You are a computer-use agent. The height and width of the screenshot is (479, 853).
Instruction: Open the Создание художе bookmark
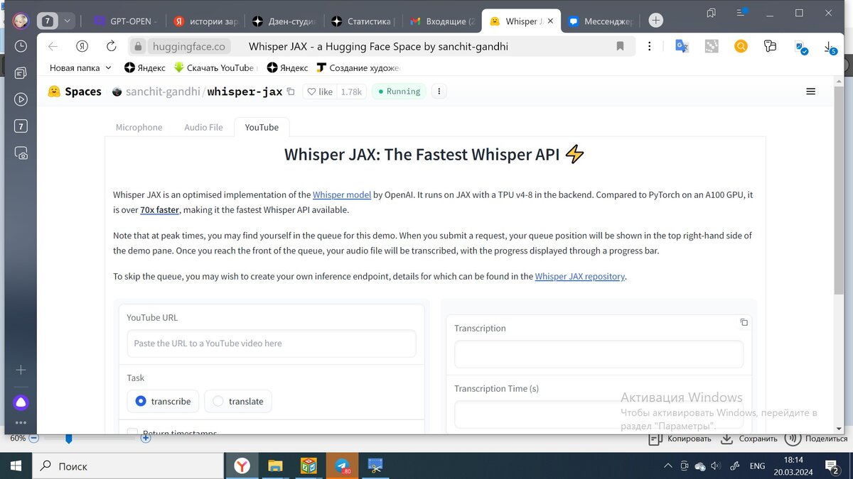tap(359, 68)
